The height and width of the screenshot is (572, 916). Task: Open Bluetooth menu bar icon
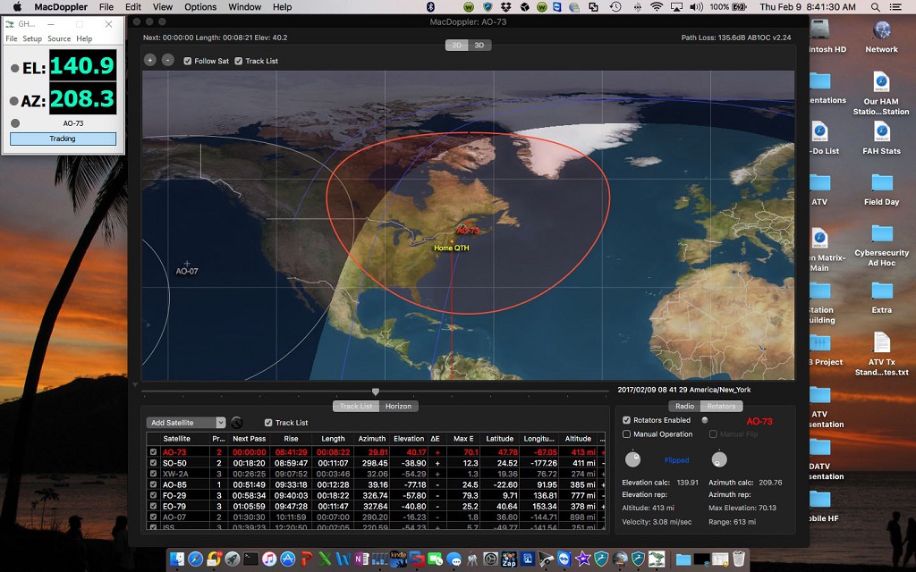coord(431,7)
